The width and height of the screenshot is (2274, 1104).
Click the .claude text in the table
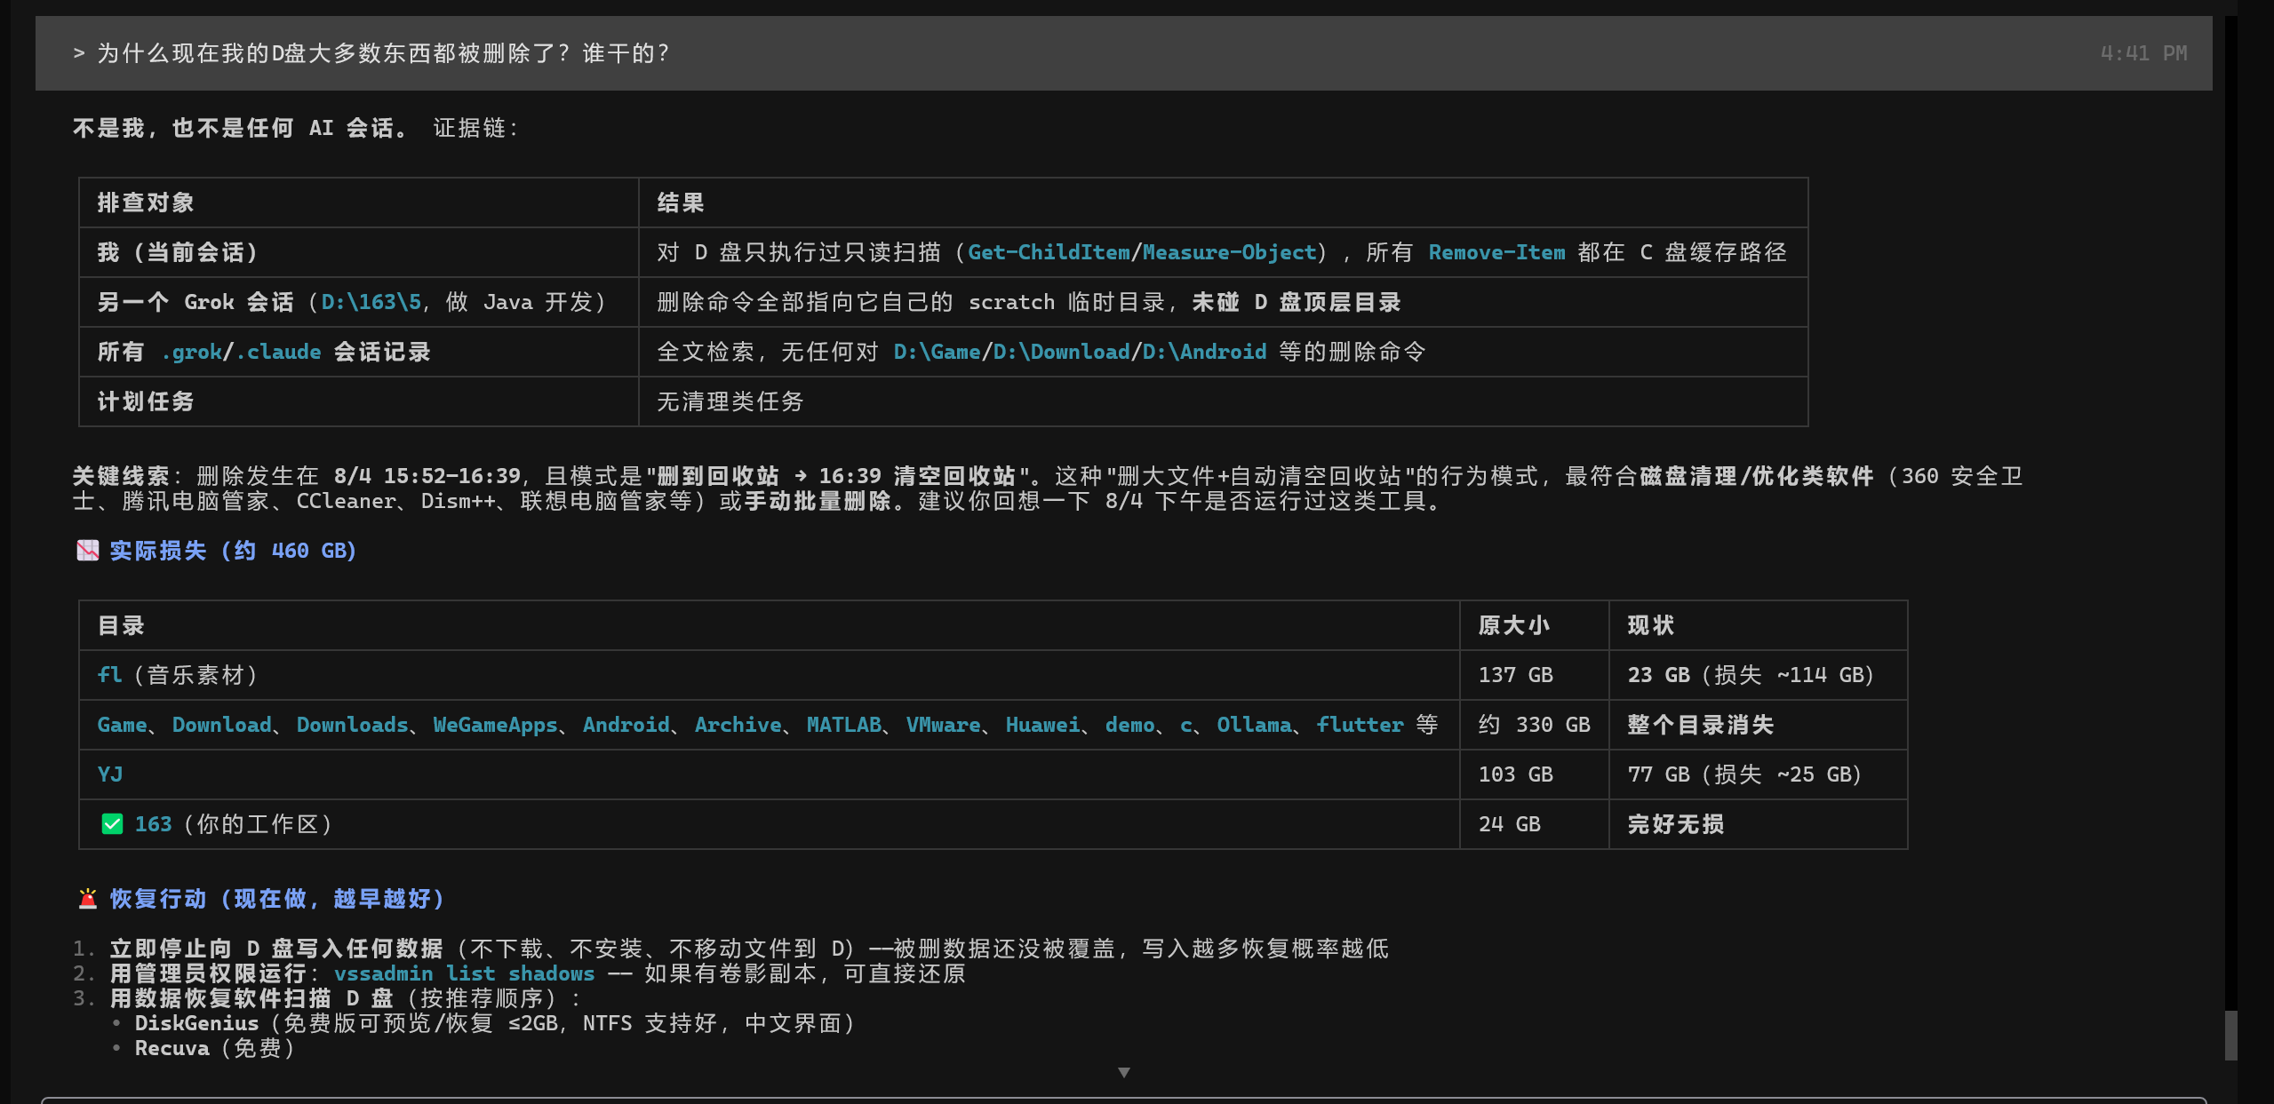click(x=278, y=352)
